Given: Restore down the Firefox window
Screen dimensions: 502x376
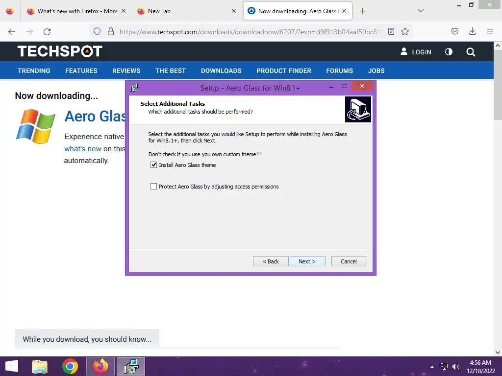Looking at the screenshot, I should 471,5.
